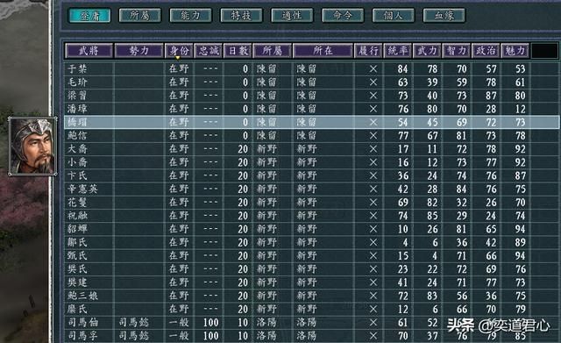Click the X mark in 貂蟬 row
Image resolution: width=561 pixels, height=343 pixels.
[373, 229]
